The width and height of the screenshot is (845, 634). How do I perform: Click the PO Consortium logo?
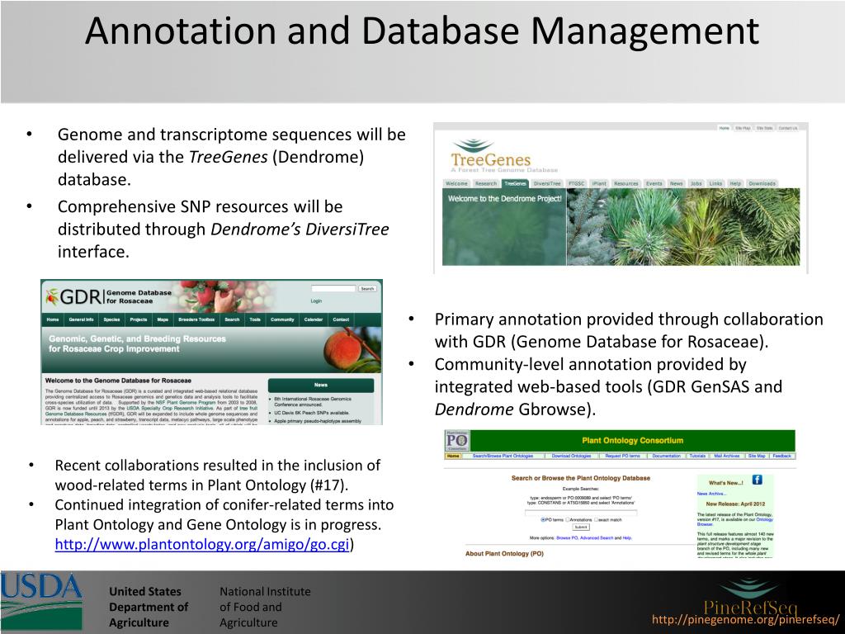pyautogui.click(x=456, y=441)
